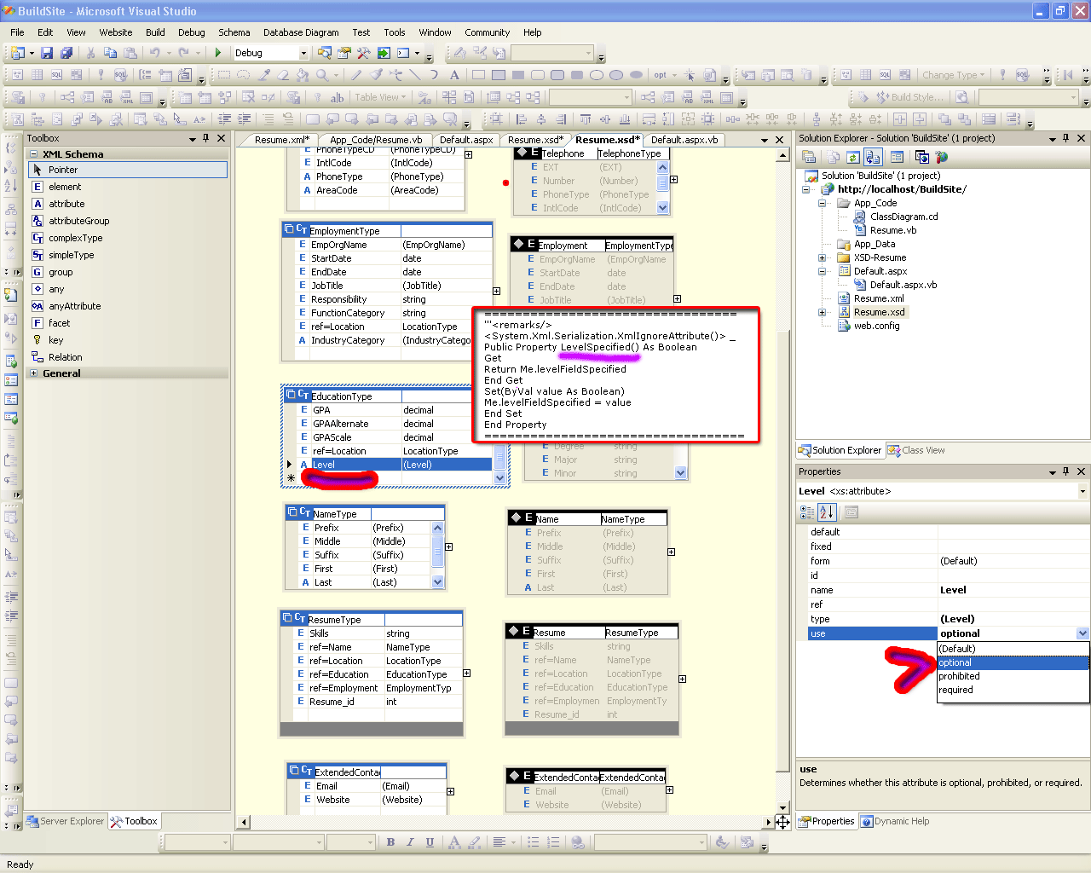Choose 'prohibited' in use dropdown list
This screenshot has width=1091, height=873.
(x=1013, y=676)
